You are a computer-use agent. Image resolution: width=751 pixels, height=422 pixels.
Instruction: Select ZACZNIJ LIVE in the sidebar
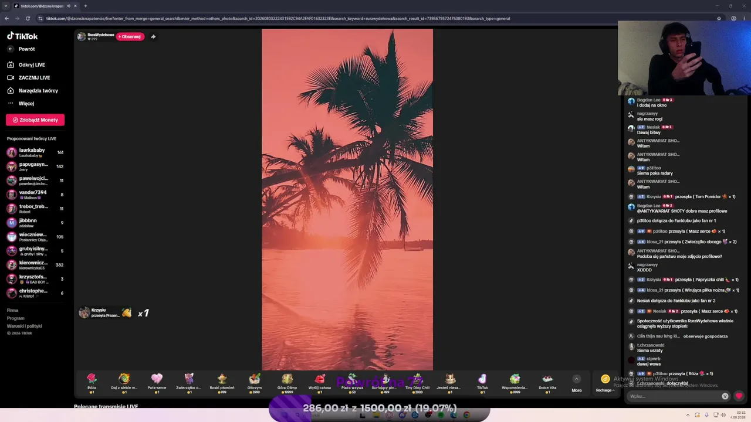[x=29, y=78]
